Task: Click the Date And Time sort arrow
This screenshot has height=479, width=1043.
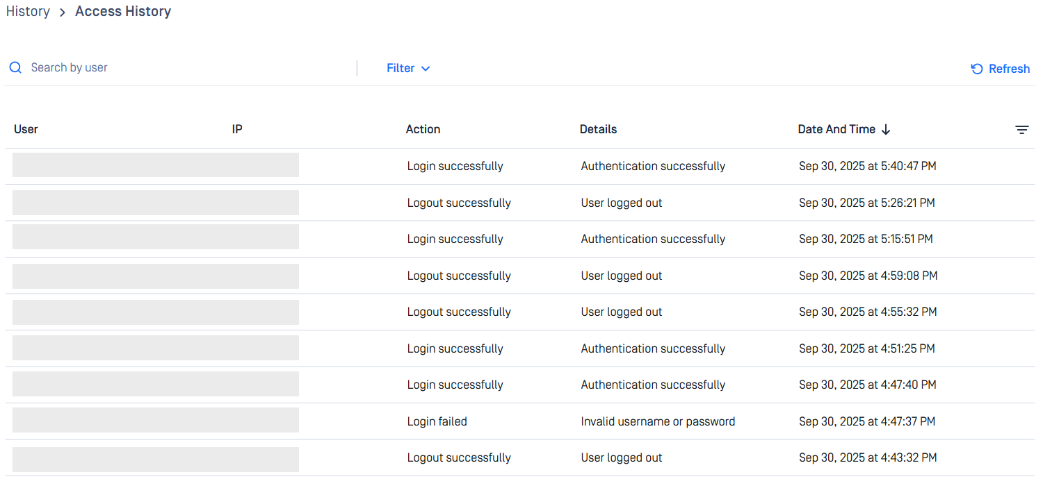Action: coord(886,130)
